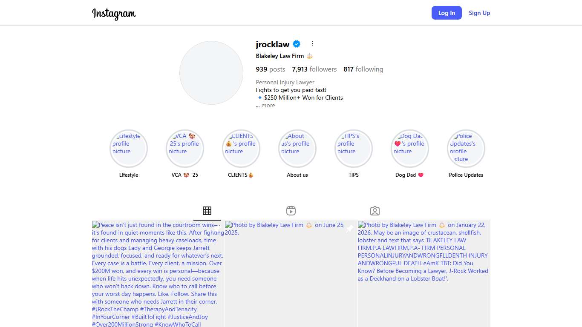This screenshot has height=327, width=582.
Task: Open the VCA '25 story highlight
Action: click(x=185, y=149)
